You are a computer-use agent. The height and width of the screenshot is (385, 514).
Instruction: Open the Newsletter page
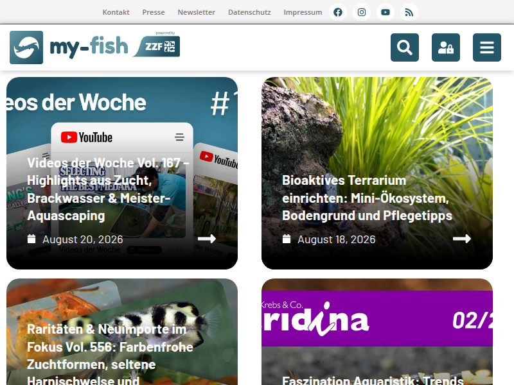(x=197, y=12)
